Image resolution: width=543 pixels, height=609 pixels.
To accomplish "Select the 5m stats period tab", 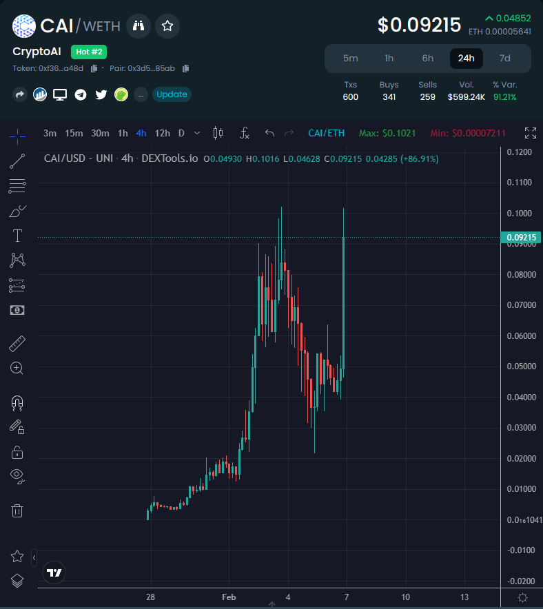I will [350, 59].
